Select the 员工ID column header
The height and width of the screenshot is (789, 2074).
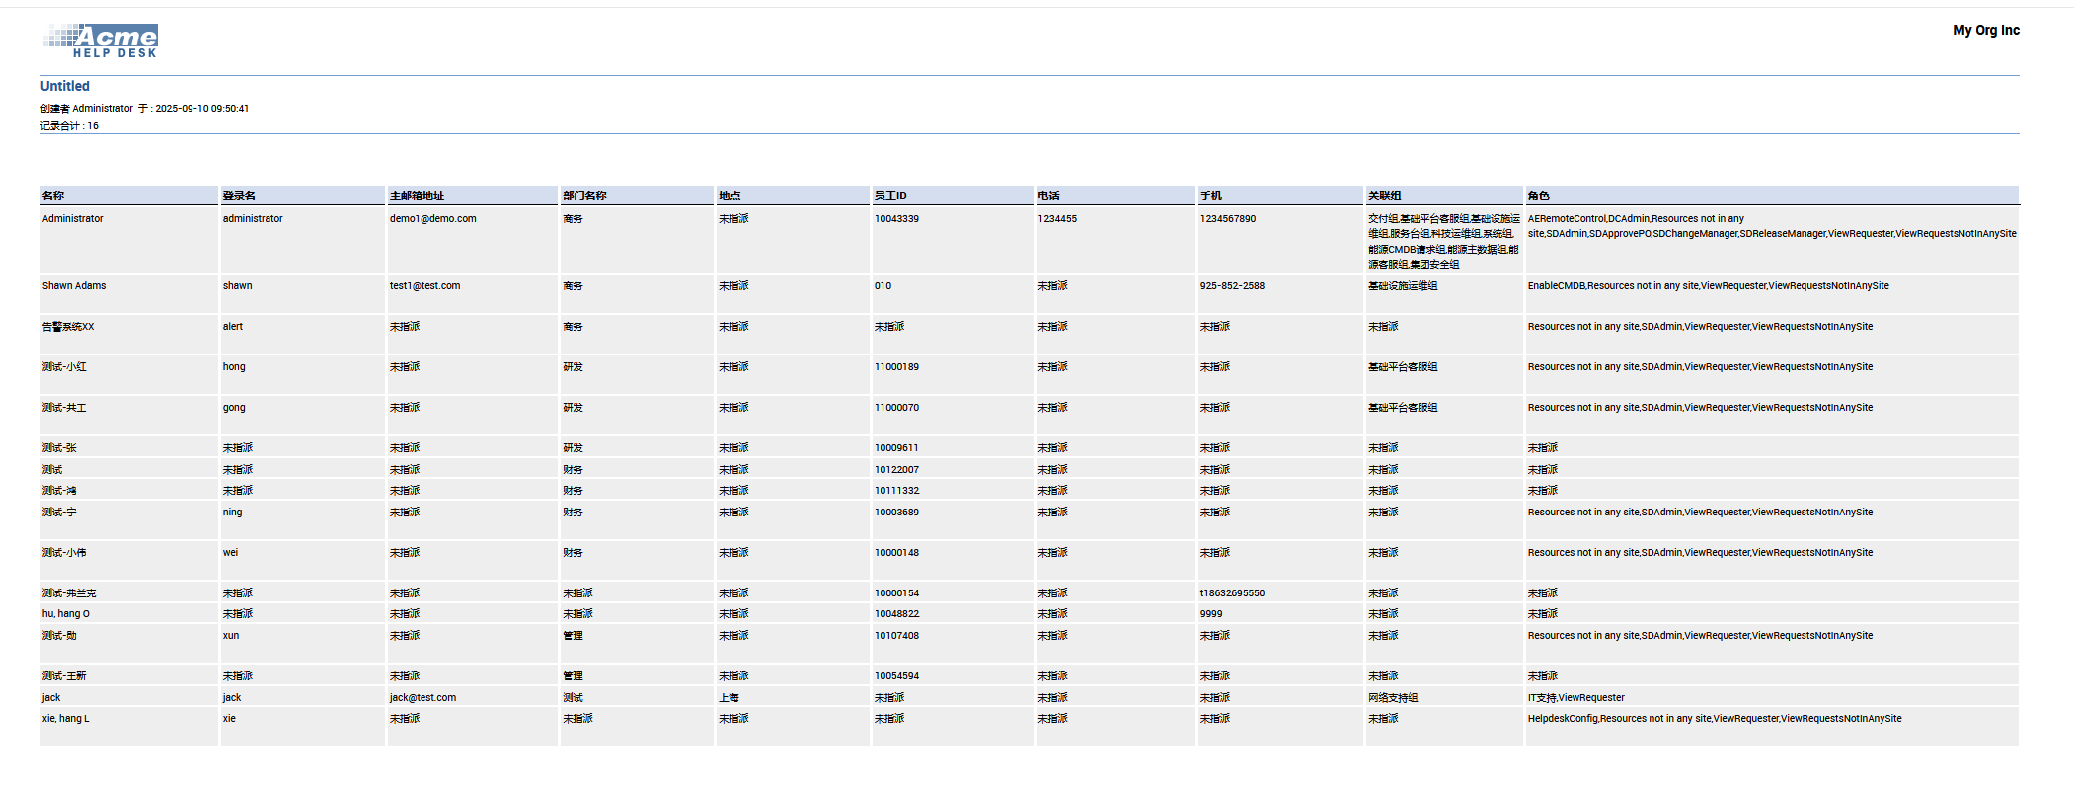(890, 196)
